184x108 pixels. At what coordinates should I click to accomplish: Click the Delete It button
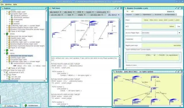tap(170, 11)
